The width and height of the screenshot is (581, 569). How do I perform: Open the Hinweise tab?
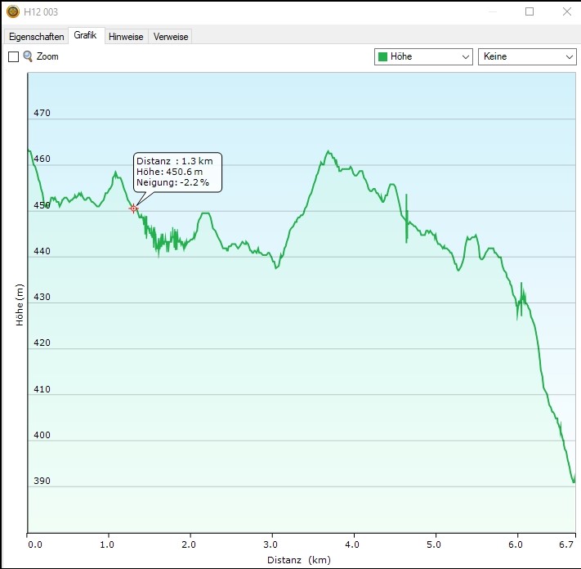click(x=126, y=37)
